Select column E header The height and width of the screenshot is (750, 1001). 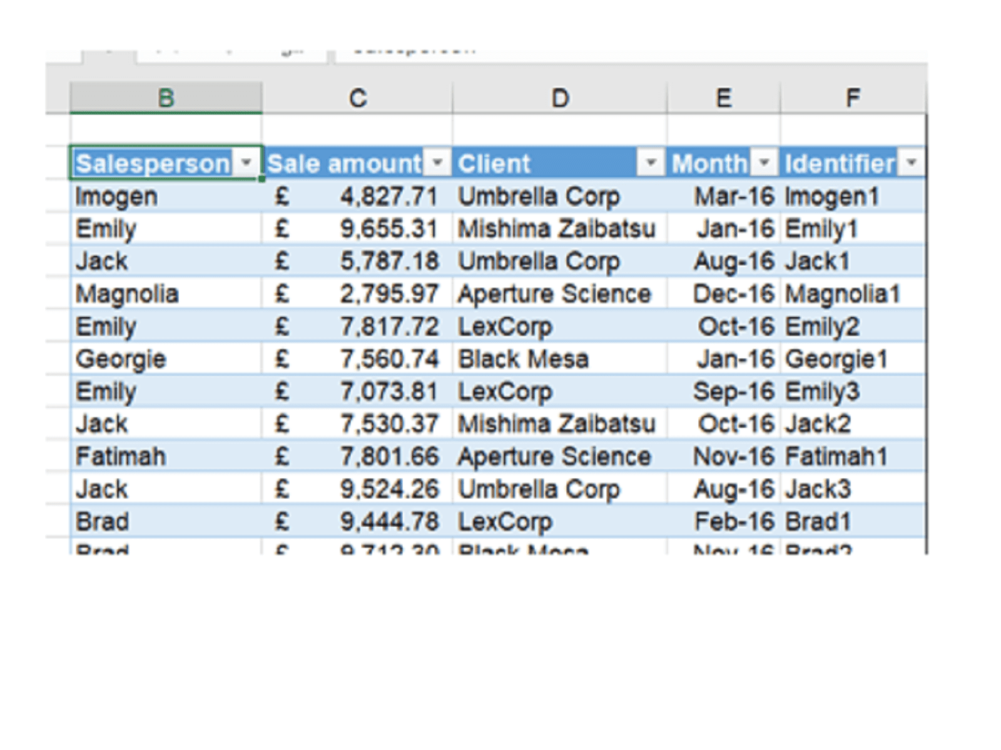(x=723, y=98)
